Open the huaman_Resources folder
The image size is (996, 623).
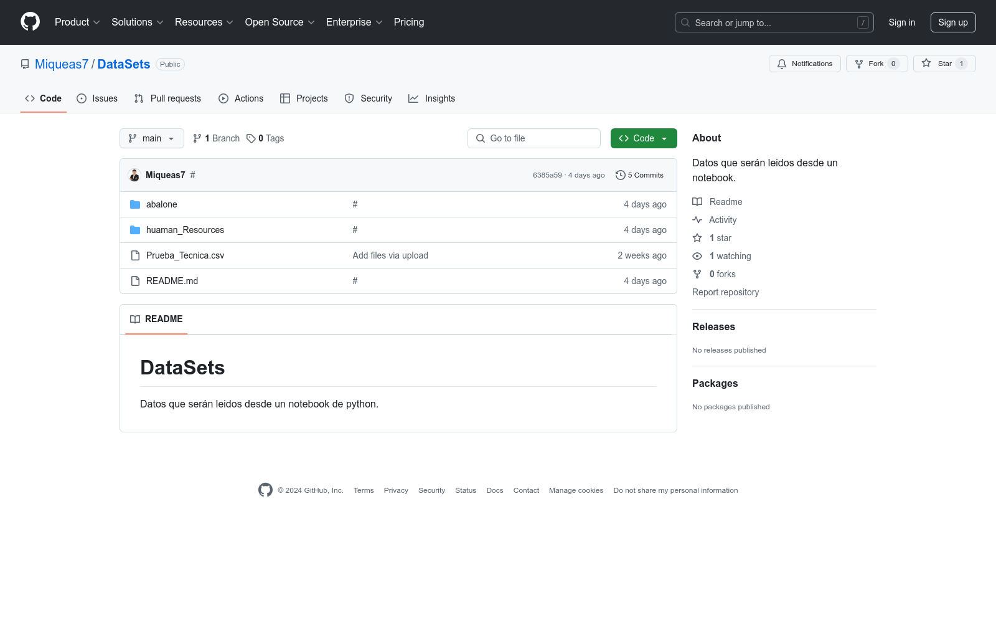(185, 230)
